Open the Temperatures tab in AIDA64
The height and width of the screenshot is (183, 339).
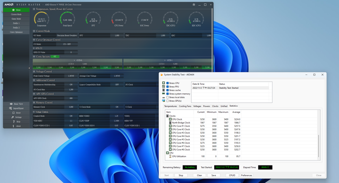(170, 106)
